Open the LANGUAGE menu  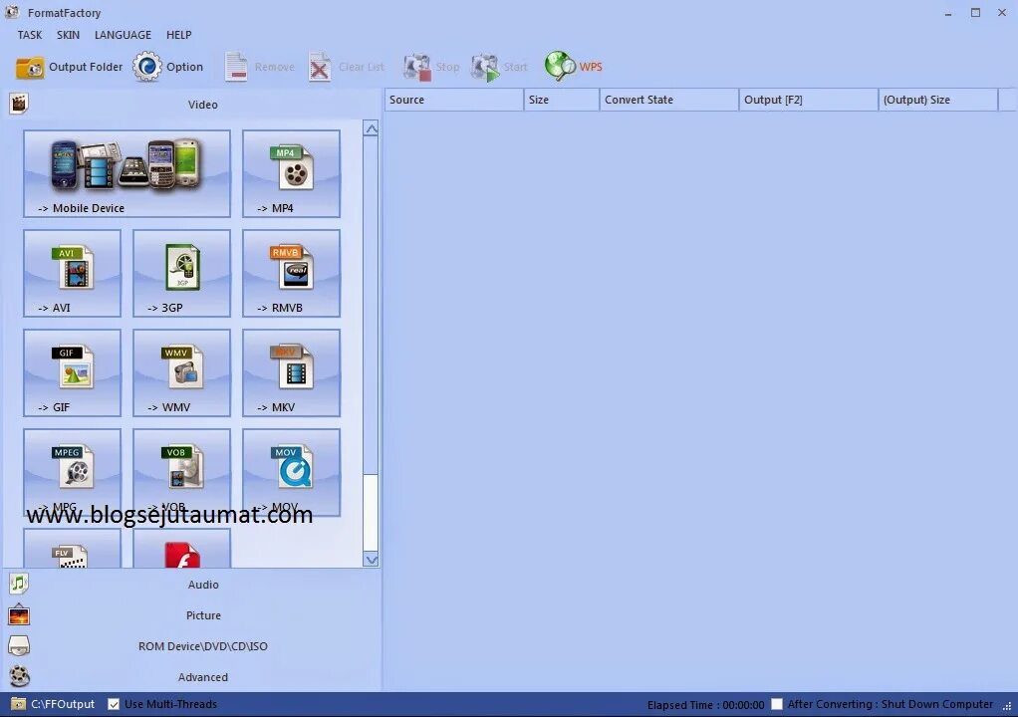point(123,35)
